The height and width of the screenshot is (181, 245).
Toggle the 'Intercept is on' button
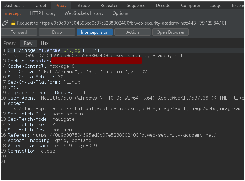tap(95, 32)
